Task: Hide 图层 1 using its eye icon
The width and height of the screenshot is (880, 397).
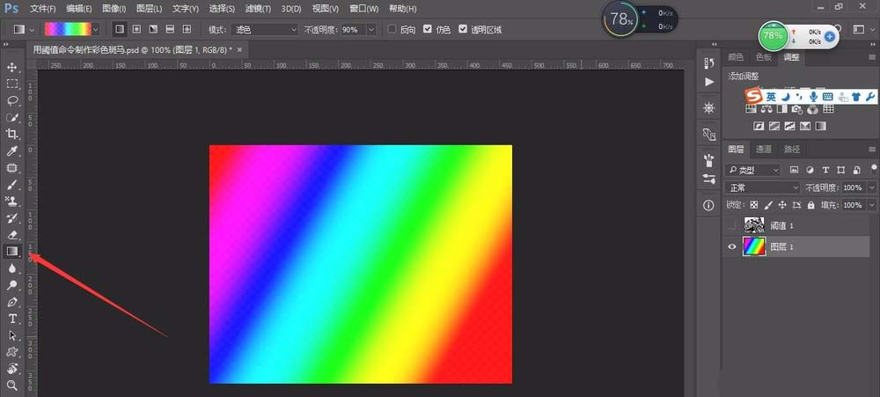Action: (x=732, y=247)
